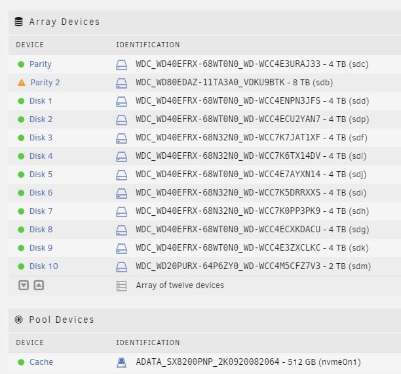Click the green status dot for Disk 5
This screenshot has width=401, height=374.
(x=21, y=175)
